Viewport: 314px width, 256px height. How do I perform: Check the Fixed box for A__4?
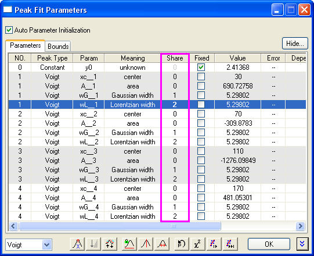coord(201,198)
